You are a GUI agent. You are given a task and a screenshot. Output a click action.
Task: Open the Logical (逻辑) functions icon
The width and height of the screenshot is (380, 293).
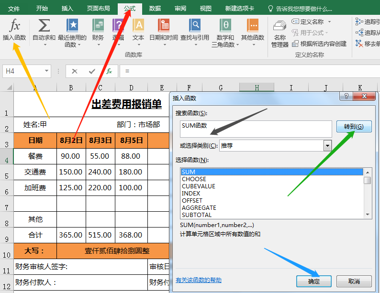(x=118, y=25)
